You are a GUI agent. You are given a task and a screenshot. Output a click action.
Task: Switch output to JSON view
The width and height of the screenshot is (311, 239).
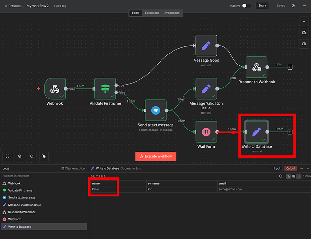(299, 176)
